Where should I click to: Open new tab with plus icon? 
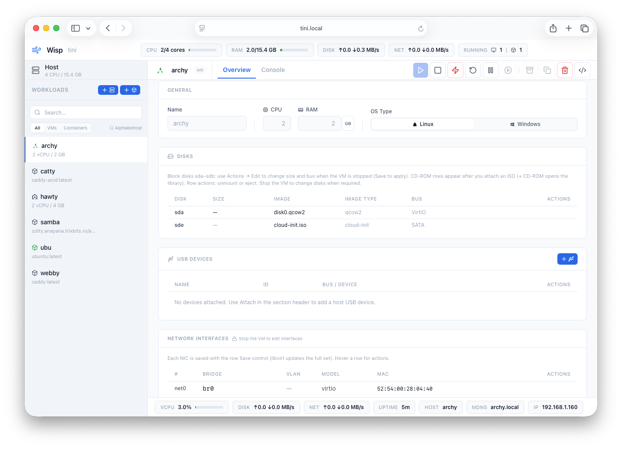click(x=569, y=28)
